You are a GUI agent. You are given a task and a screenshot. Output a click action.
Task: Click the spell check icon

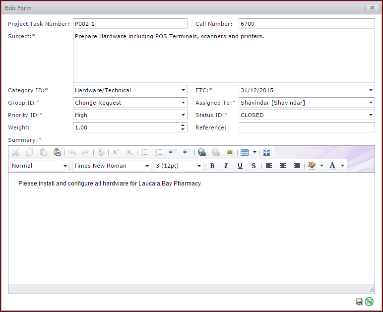(100, 152)
